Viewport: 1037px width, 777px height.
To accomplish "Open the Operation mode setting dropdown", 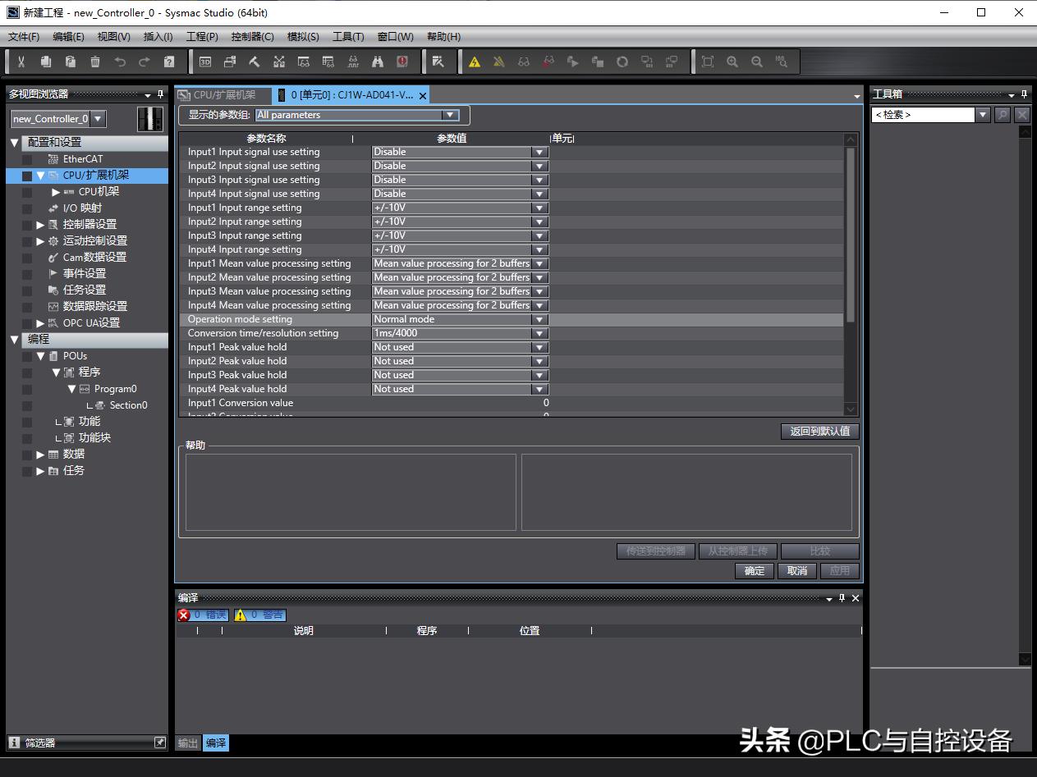I will (x=539, y=319).
